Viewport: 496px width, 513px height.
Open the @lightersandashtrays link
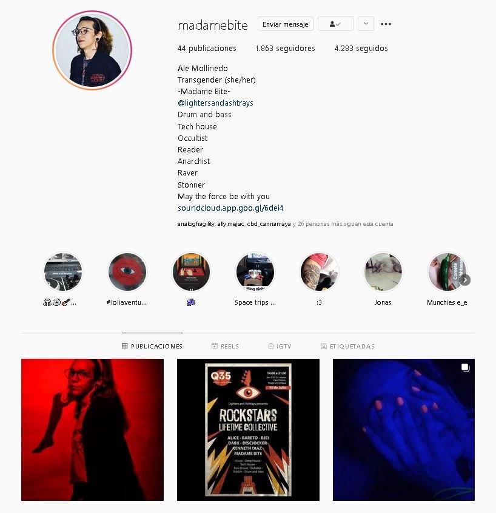point(215,103)
